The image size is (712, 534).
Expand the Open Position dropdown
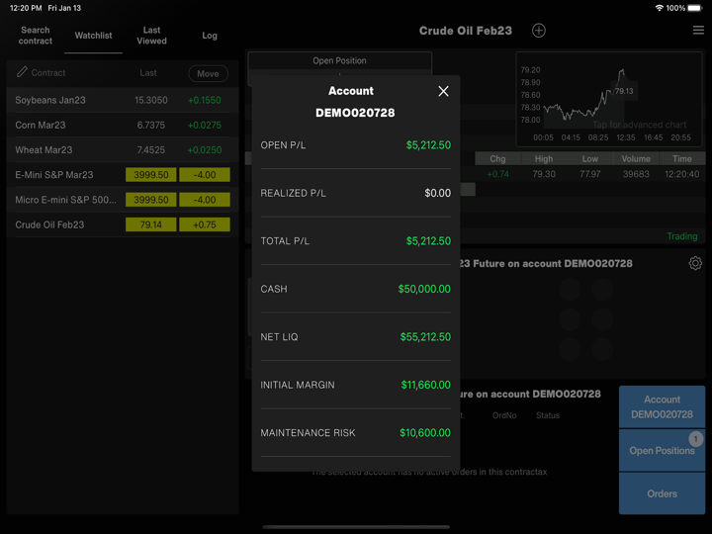[x=339, y=61]
